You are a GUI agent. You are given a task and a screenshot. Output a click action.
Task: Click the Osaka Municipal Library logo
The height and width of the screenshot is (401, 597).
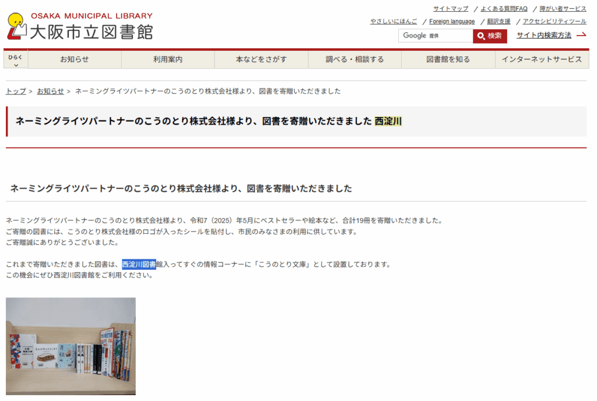[80, 26]
